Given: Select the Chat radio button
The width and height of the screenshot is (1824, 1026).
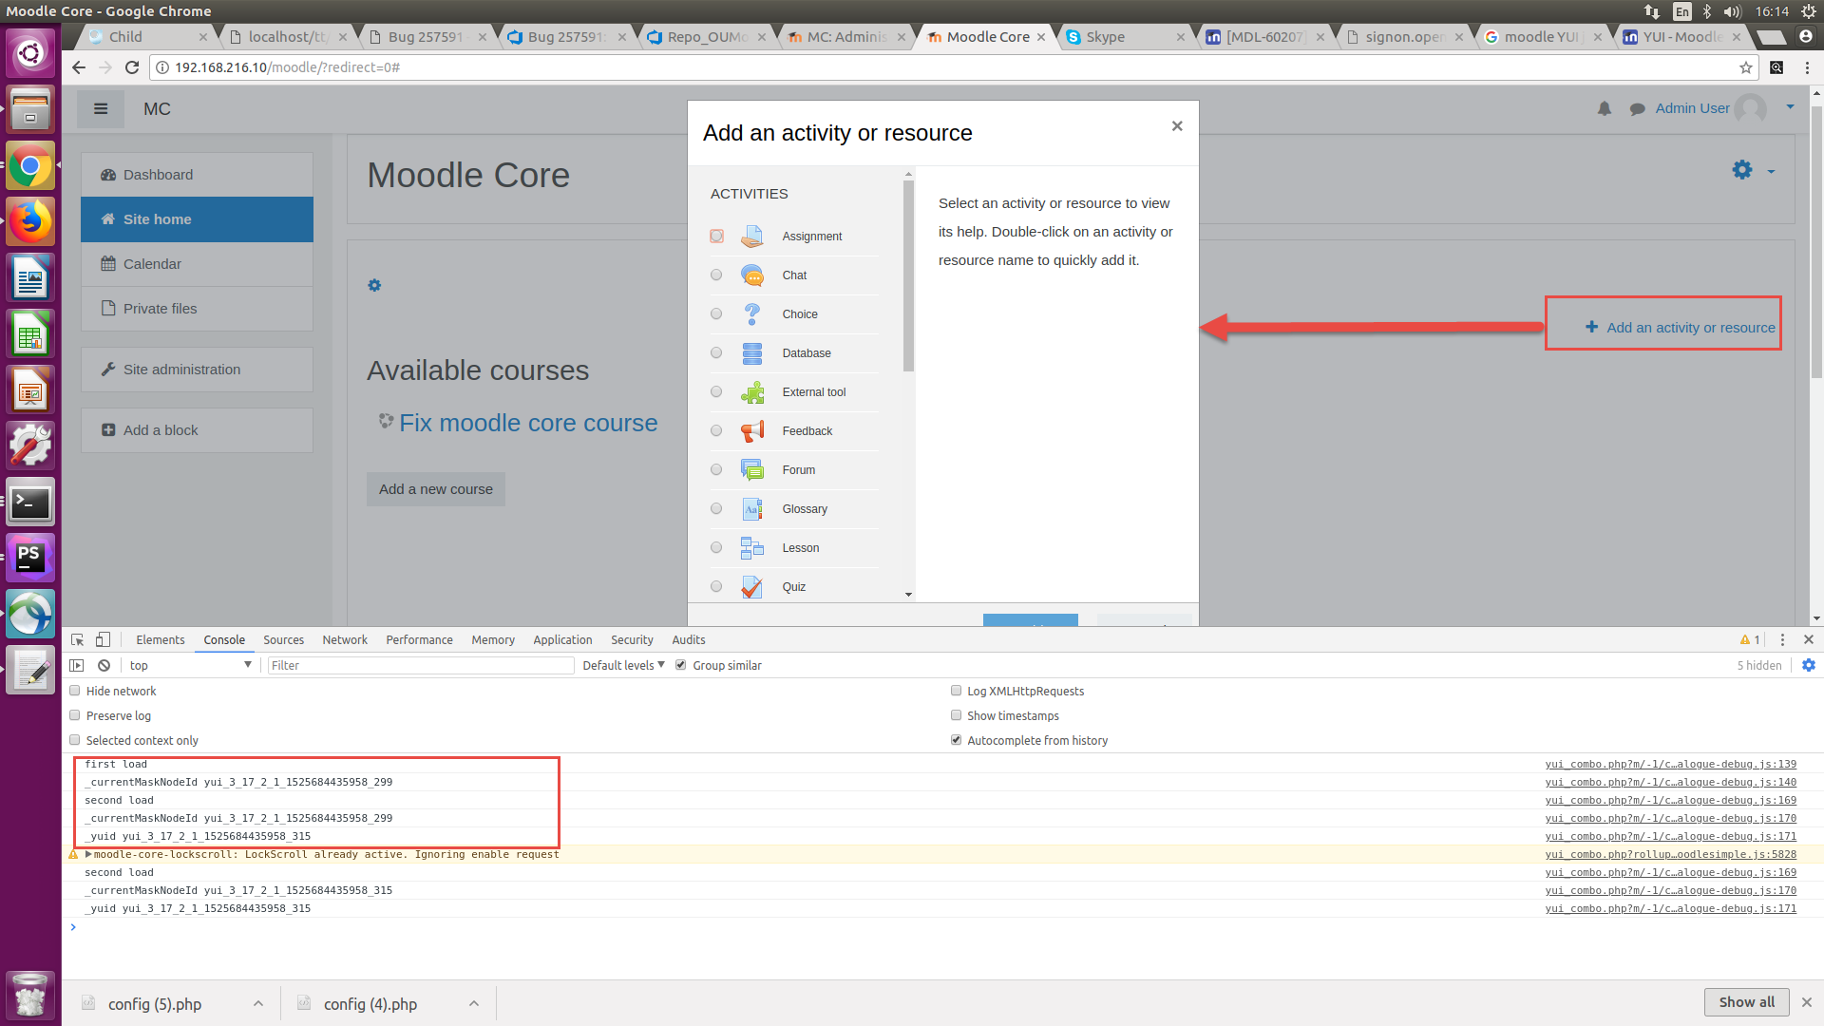Looking at the screenshot, I should point(716,275).
